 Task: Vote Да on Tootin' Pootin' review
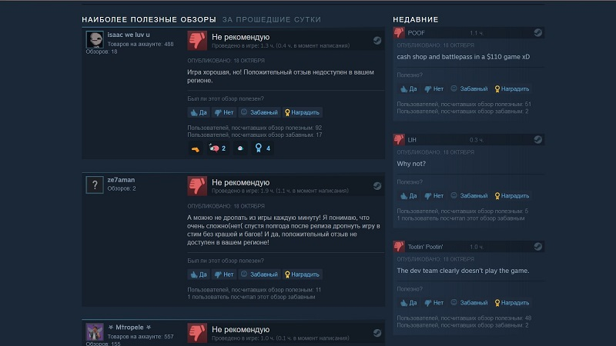[x=408, y=303]
